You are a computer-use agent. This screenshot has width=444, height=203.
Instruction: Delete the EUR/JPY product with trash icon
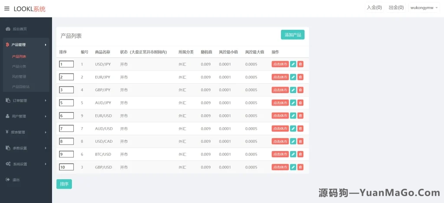[300, 77]
